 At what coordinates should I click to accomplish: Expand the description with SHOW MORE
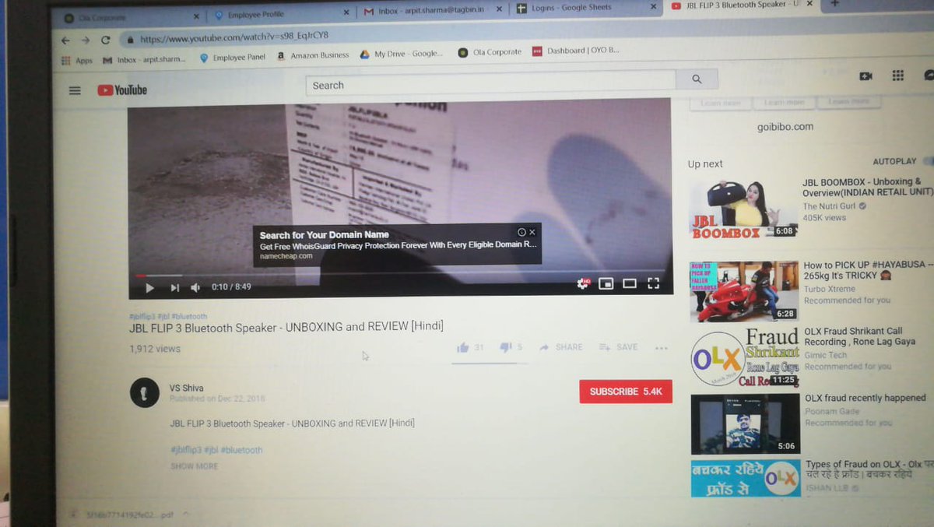click(195, 466)
